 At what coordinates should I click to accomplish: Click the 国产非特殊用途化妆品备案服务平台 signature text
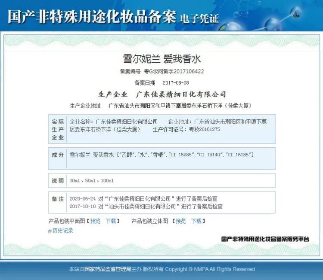pyautogui.click(x=265, y=239)
